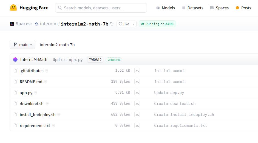Click the Running on A10G status badge
Screen dimensions: 258x143
[157, 24]
